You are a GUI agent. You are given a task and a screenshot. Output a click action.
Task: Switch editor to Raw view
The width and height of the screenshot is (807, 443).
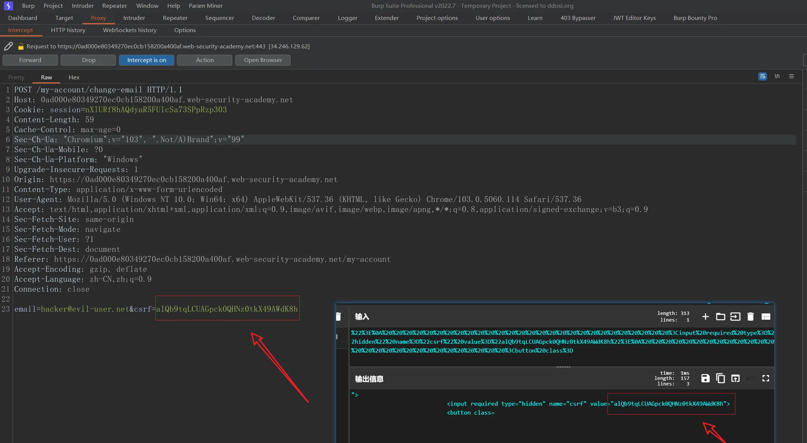46,77
